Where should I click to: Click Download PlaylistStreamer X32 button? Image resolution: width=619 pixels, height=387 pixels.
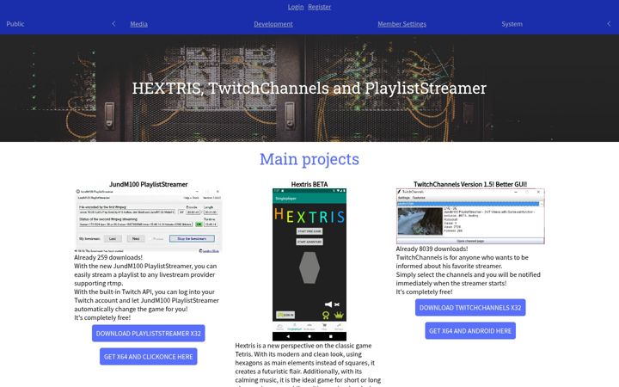pyautogui.click(x=149, y=334)
